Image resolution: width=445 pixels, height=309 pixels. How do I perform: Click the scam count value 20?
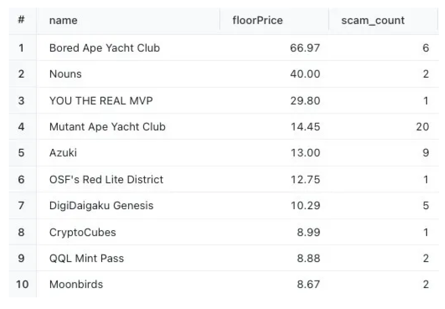click(422, 127)
